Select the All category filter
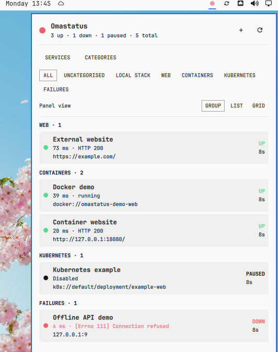Image resolution: width=278 pixels, height=352 pixels. point(48,75)
